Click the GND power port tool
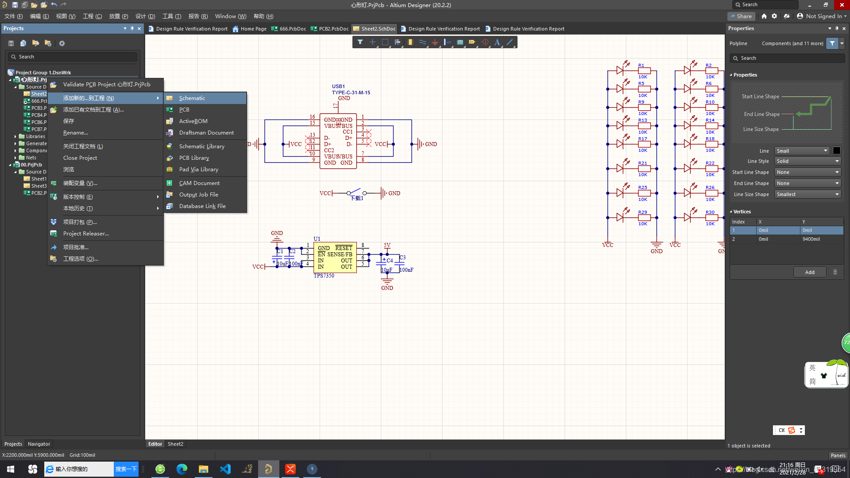The image size is (850, 478). click(435, 42)
